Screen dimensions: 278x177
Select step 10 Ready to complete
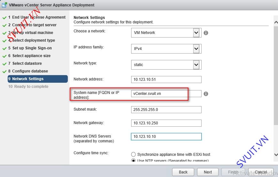coord(28,87)
